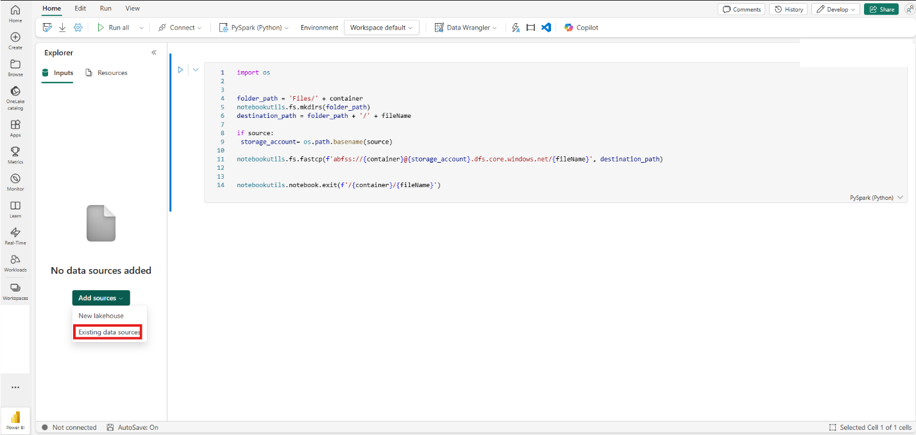This screenshot has width=916, height=435.
Task: Open the notebook in VS Code
Action: [x=547, y=28]
